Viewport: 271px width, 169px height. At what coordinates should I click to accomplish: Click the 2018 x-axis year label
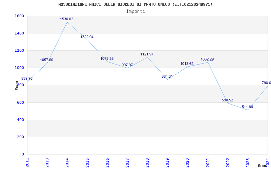[x=147, y=163]
